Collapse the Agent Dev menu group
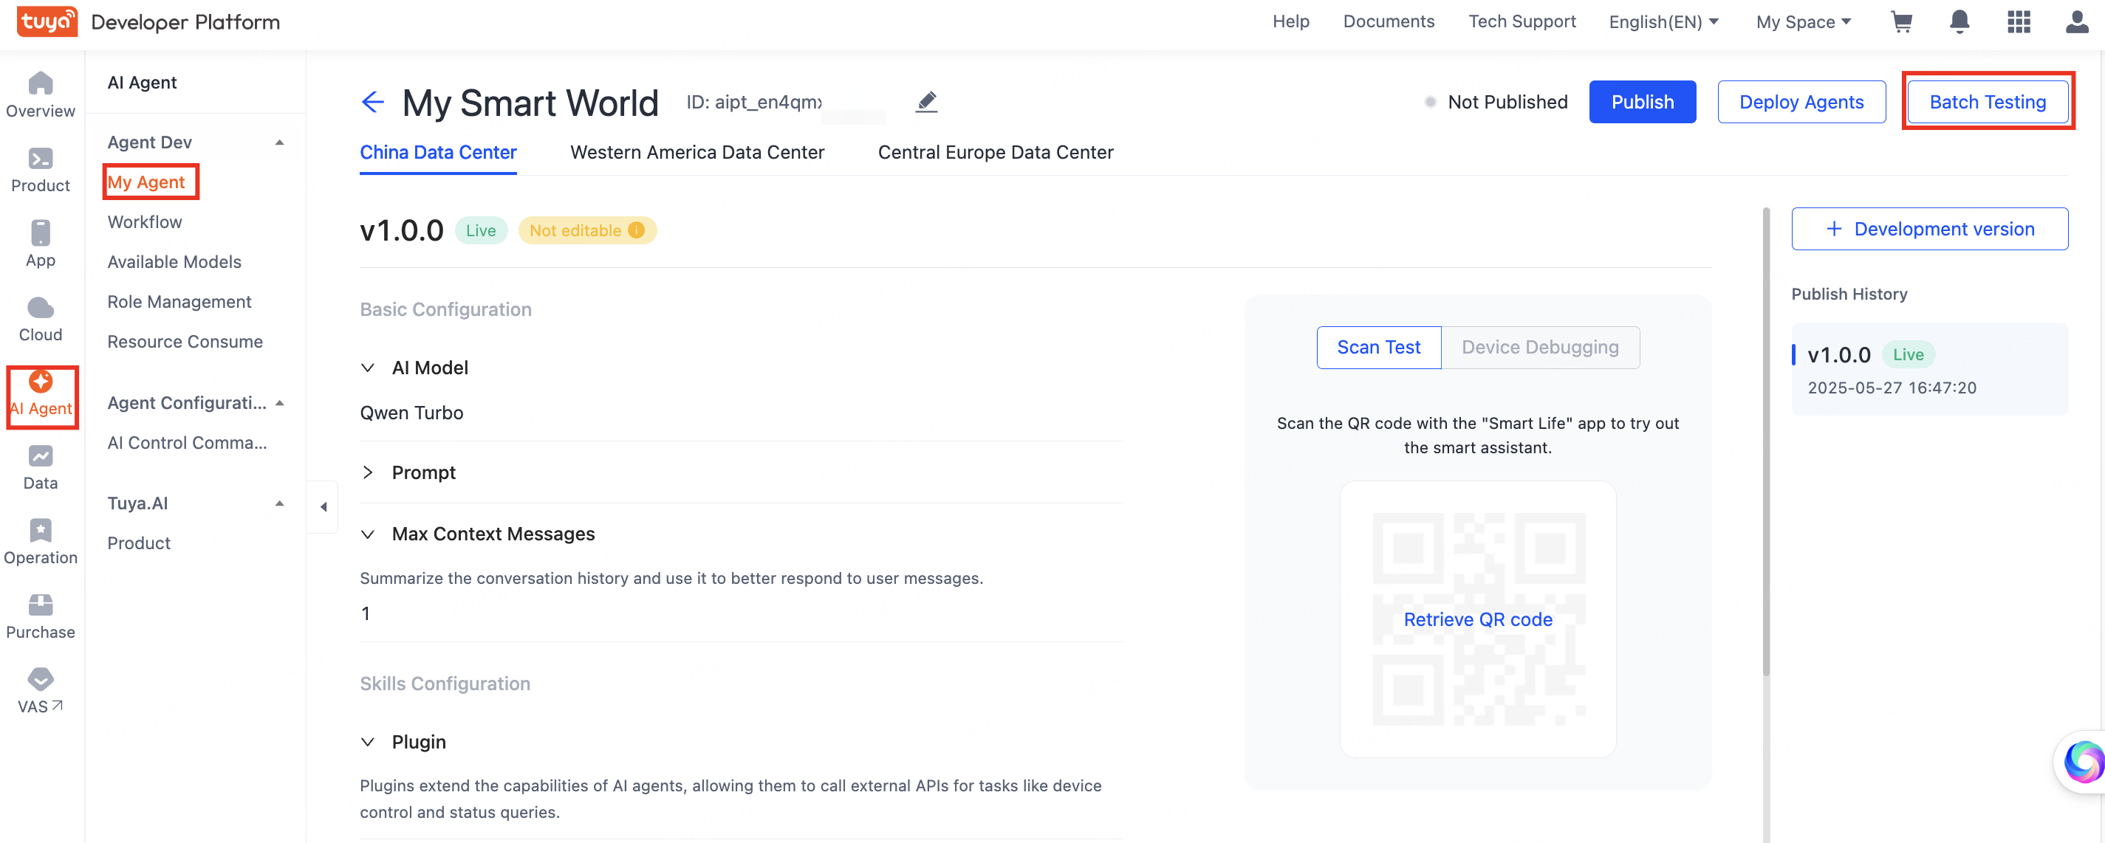The image size is (2105, 843). click(279, 142)
